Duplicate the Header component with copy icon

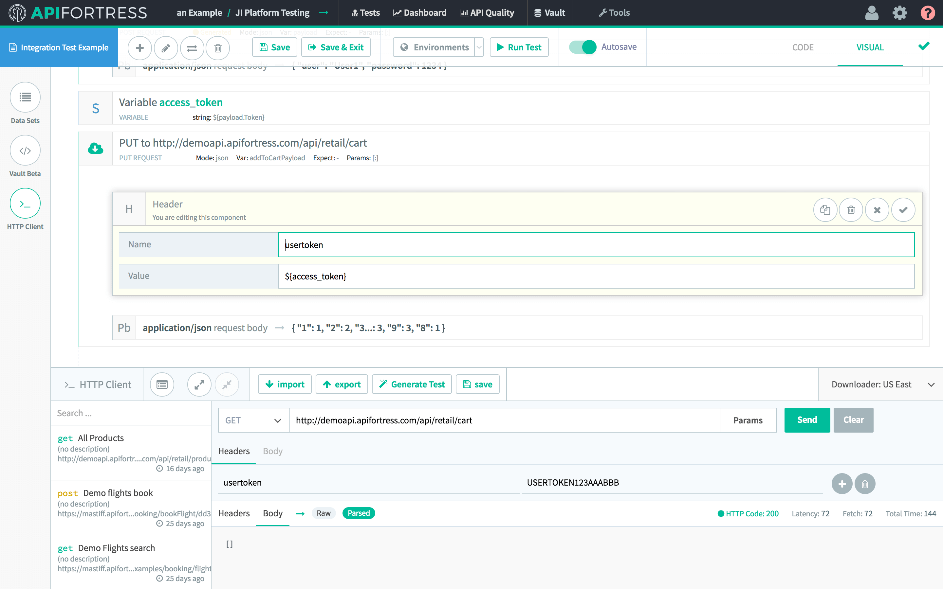tap(825, 210)
